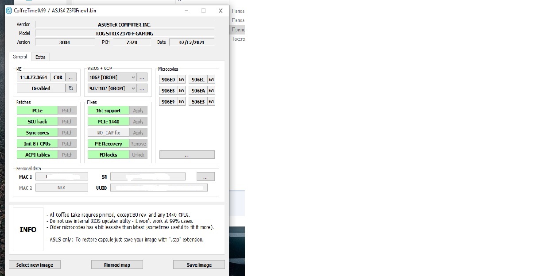Click the INFO box
This screenshot has width=535, height=276.
[x=28, y=229]
